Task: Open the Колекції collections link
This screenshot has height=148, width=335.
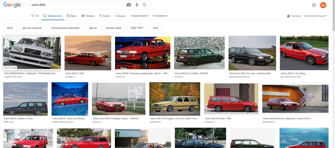Action: point(294,16)
